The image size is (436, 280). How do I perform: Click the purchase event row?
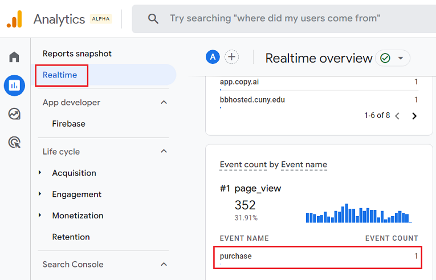pos(318,257)
